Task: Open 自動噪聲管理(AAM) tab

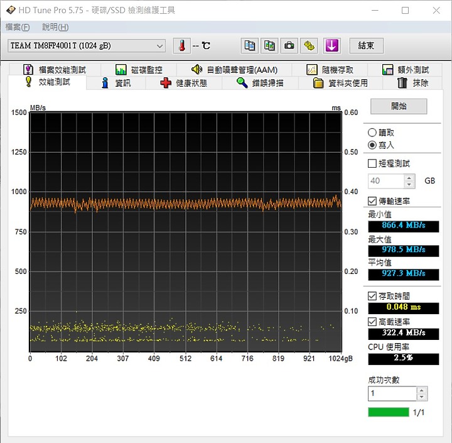Action: click(234, 70)
